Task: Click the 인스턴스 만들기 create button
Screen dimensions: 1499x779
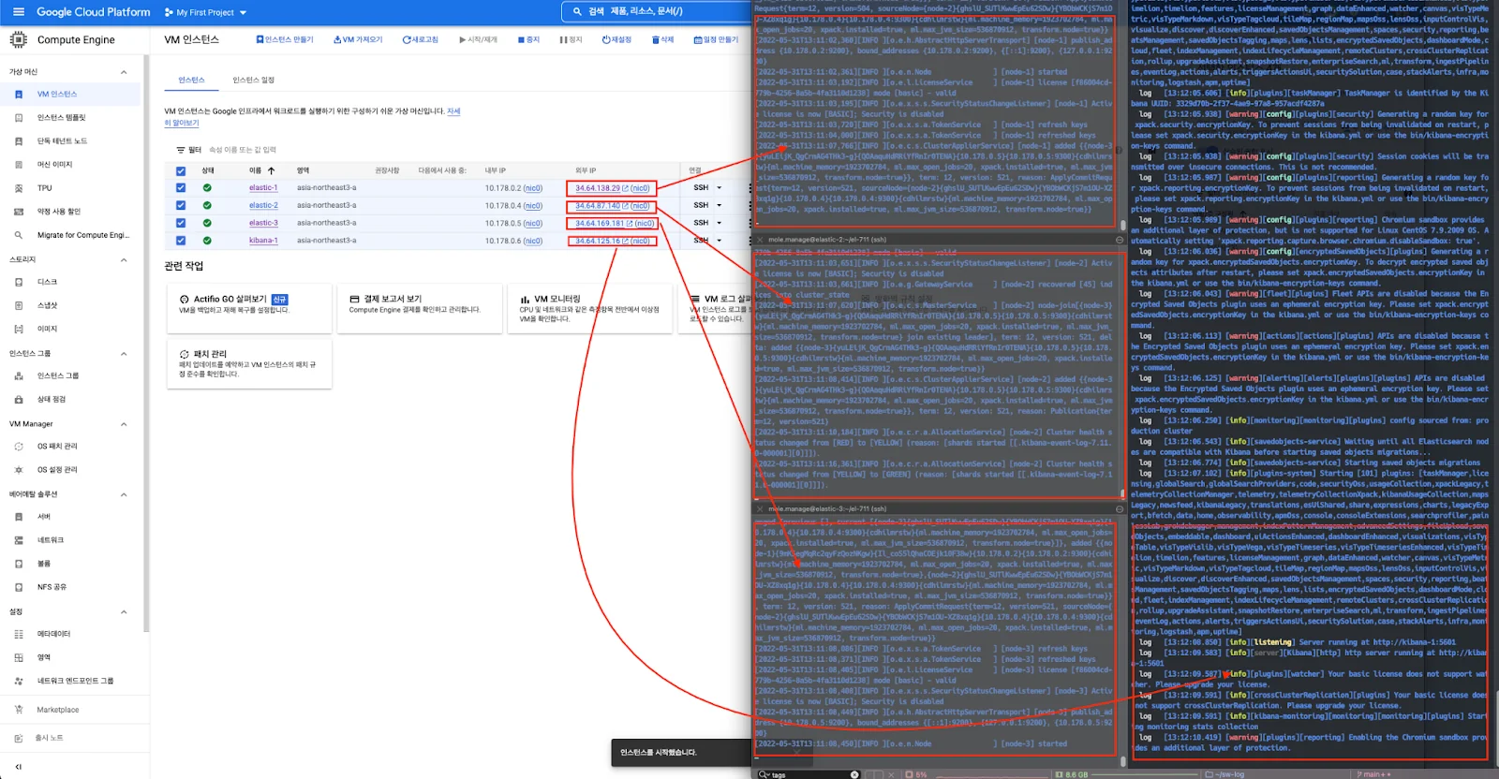Action: (x=285, y=40)
